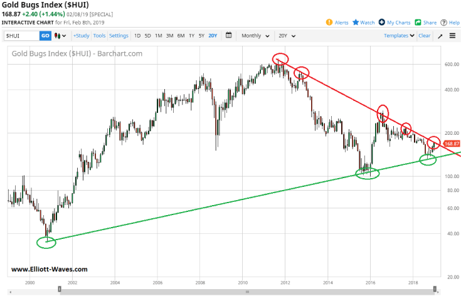Click Clear to reset chart

(425, 36)
